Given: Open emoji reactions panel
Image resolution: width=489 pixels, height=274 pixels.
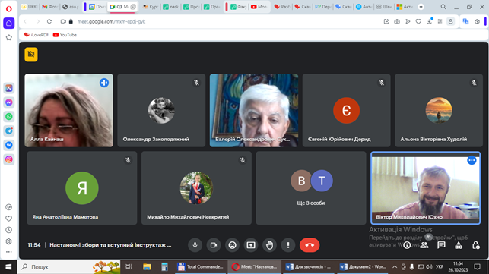Looking at the screenshot, I should tap(233, 245).
